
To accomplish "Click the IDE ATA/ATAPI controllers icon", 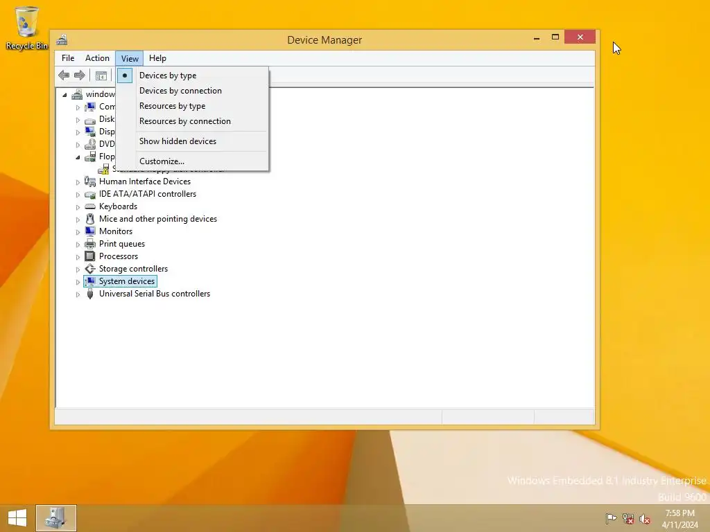I will coord(90,194).
